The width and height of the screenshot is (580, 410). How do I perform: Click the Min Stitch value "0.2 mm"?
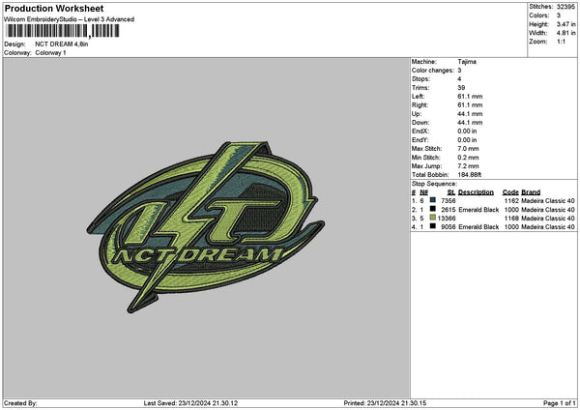(x=468, y=158)
